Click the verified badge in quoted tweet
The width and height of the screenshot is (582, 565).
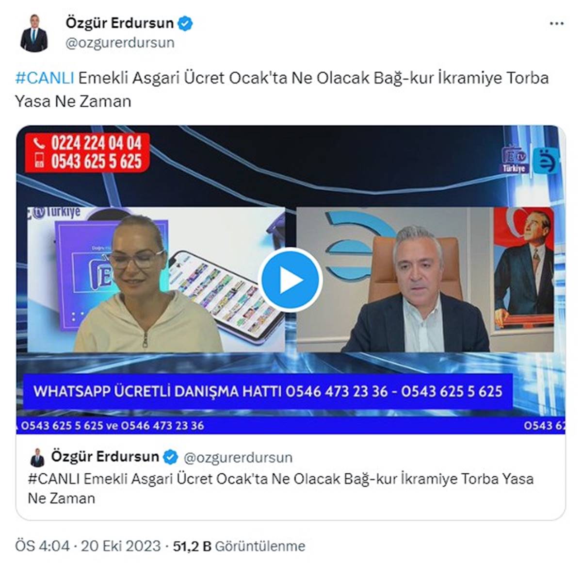(170, 457)
